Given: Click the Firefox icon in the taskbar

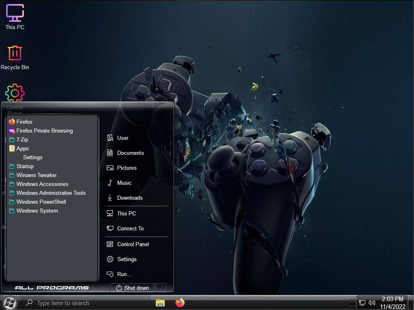Looking at the screenshot, I should coord(180,303).
